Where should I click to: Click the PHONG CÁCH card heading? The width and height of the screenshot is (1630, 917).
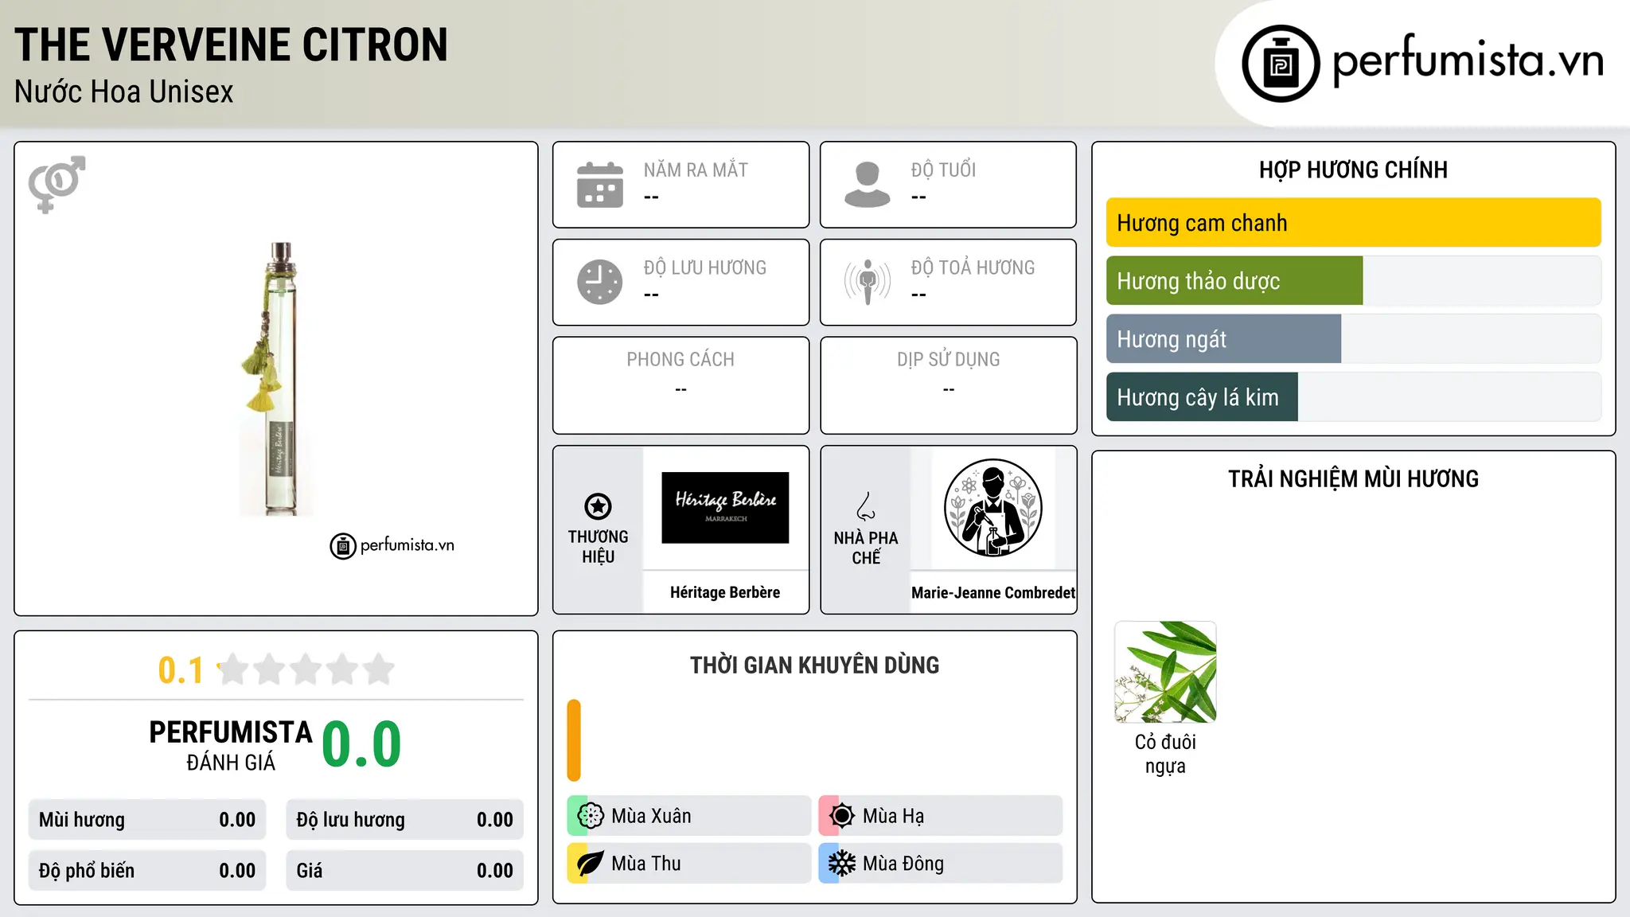click(680, 360)
